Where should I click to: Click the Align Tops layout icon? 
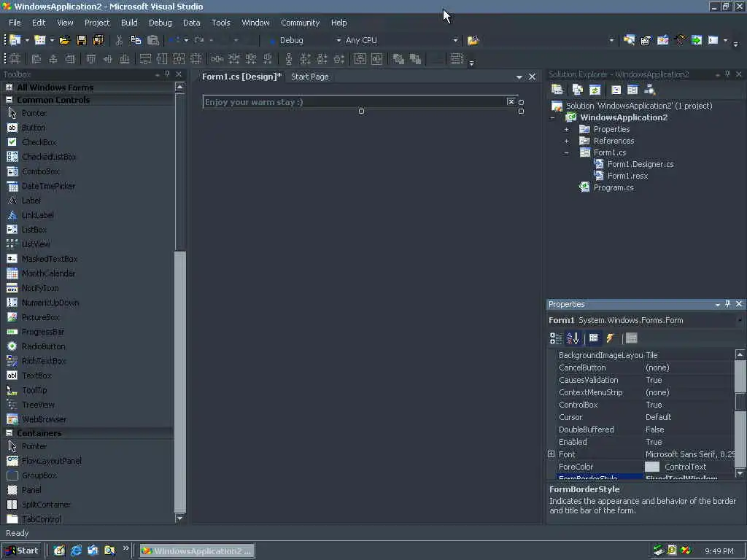pos(91,59)
